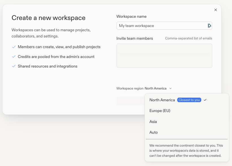Click the Shared resources and integrations text
Viewport: 232px width, 166px height.
click(47, 66)
